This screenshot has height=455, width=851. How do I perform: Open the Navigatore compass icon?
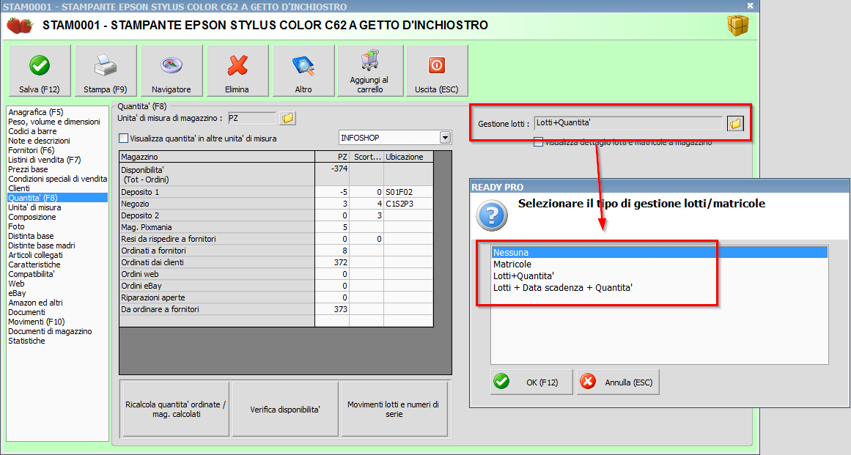click(172, 66)
